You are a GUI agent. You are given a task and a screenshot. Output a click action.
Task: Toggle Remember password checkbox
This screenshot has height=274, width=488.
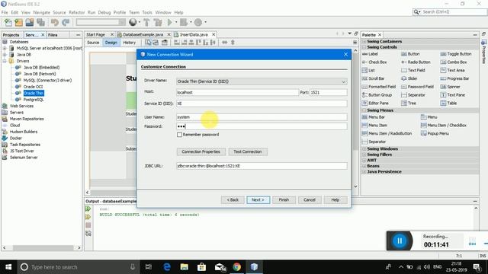pyautogui.click(x=180, y=135)
